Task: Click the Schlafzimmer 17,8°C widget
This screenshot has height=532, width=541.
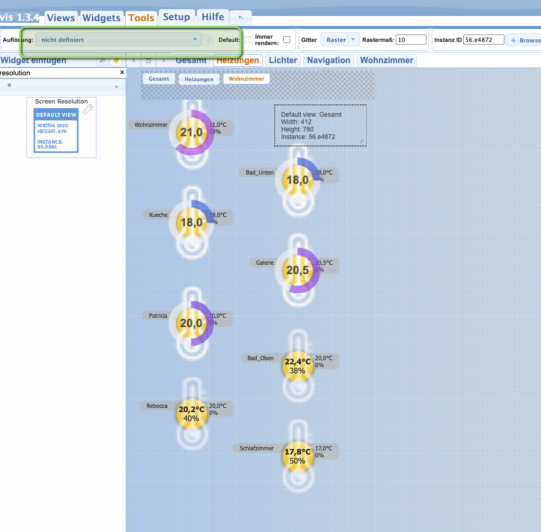Action: coord(298,456)
